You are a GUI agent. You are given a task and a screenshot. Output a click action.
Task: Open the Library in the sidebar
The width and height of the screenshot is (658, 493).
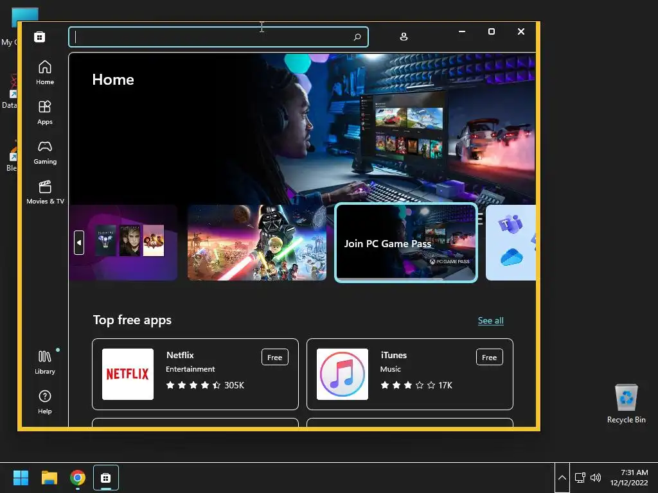[45, 362]
